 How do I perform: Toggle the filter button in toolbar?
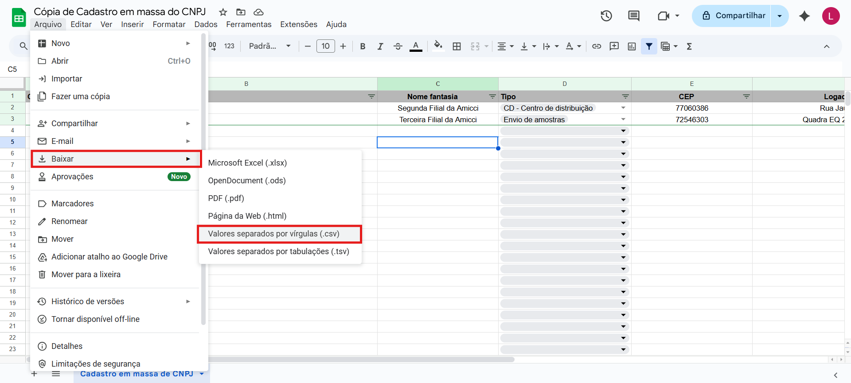click(x=649, y=46)
